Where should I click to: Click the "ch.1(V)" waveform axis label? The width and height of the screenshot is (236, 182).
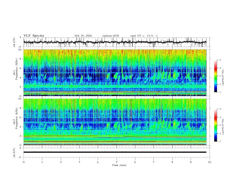[x=14, y=42]
